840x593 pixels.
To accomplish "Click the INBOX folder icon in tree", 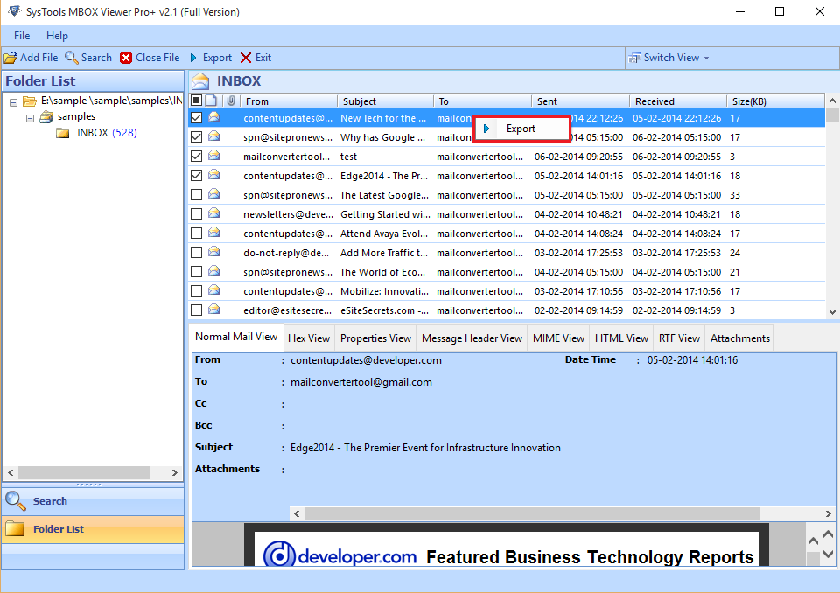I will pyautogui.click(x=63, y=133).
